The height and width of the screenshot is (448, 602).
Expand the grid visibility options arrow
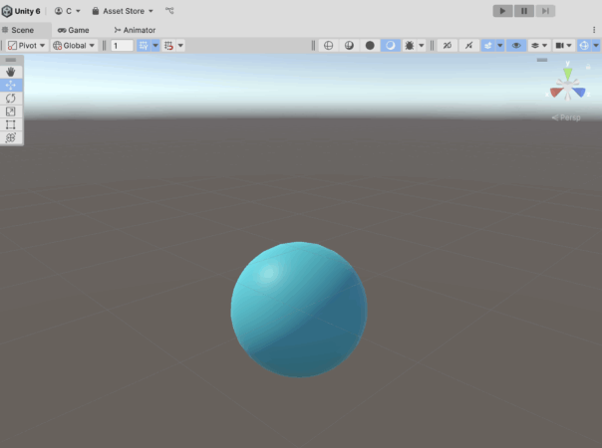click(155, 45)
